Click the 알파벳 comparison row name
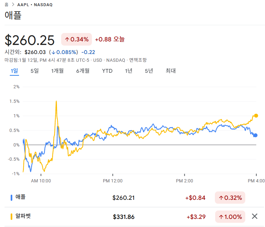Viewport: 265px width, 227px height. tap(23, 216)
